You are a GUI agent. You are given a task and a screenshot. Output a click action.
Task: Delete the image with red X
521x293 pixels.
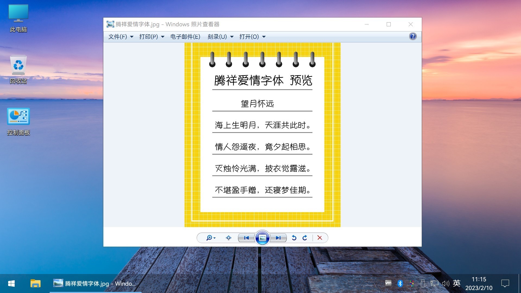(320, 238)
